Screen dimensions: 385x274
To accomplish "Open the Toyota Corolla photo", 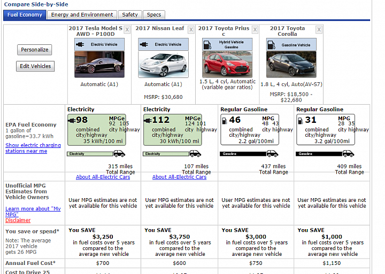I will coord(291,64).
